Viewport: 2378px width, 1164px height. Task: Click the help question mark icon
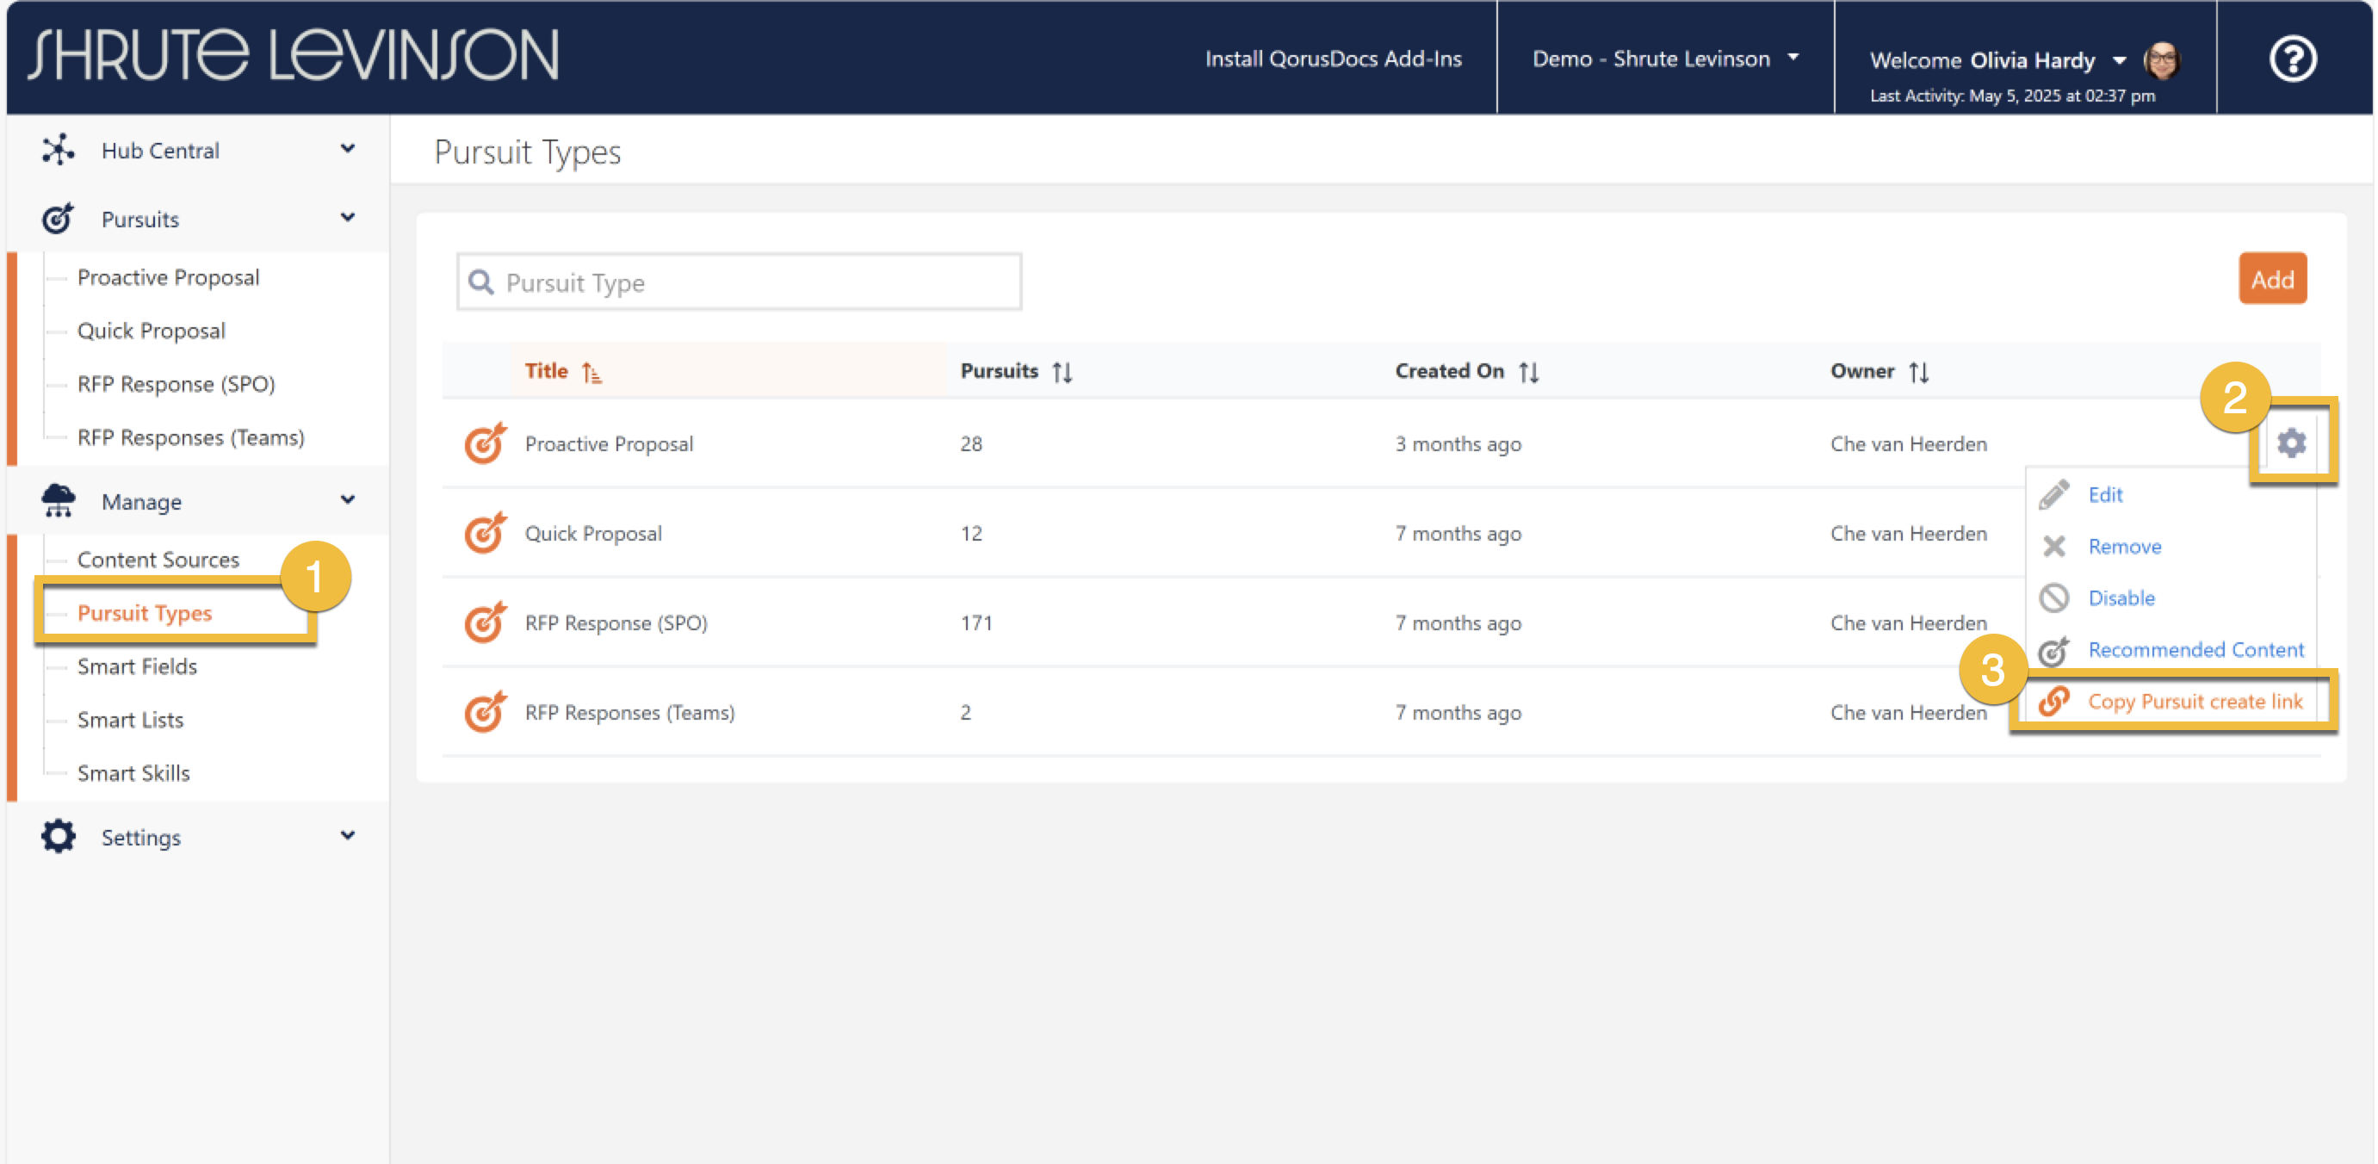click(x=2292, y=59)
